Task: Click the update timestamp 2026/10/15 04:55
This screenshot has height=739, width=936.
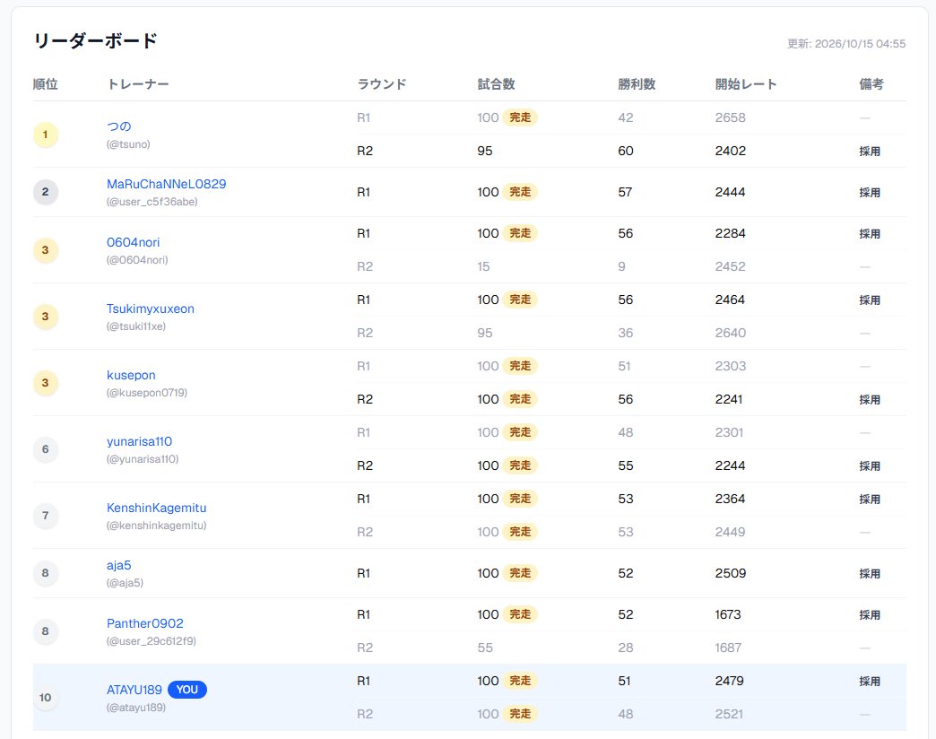Action: pos(860,44)
